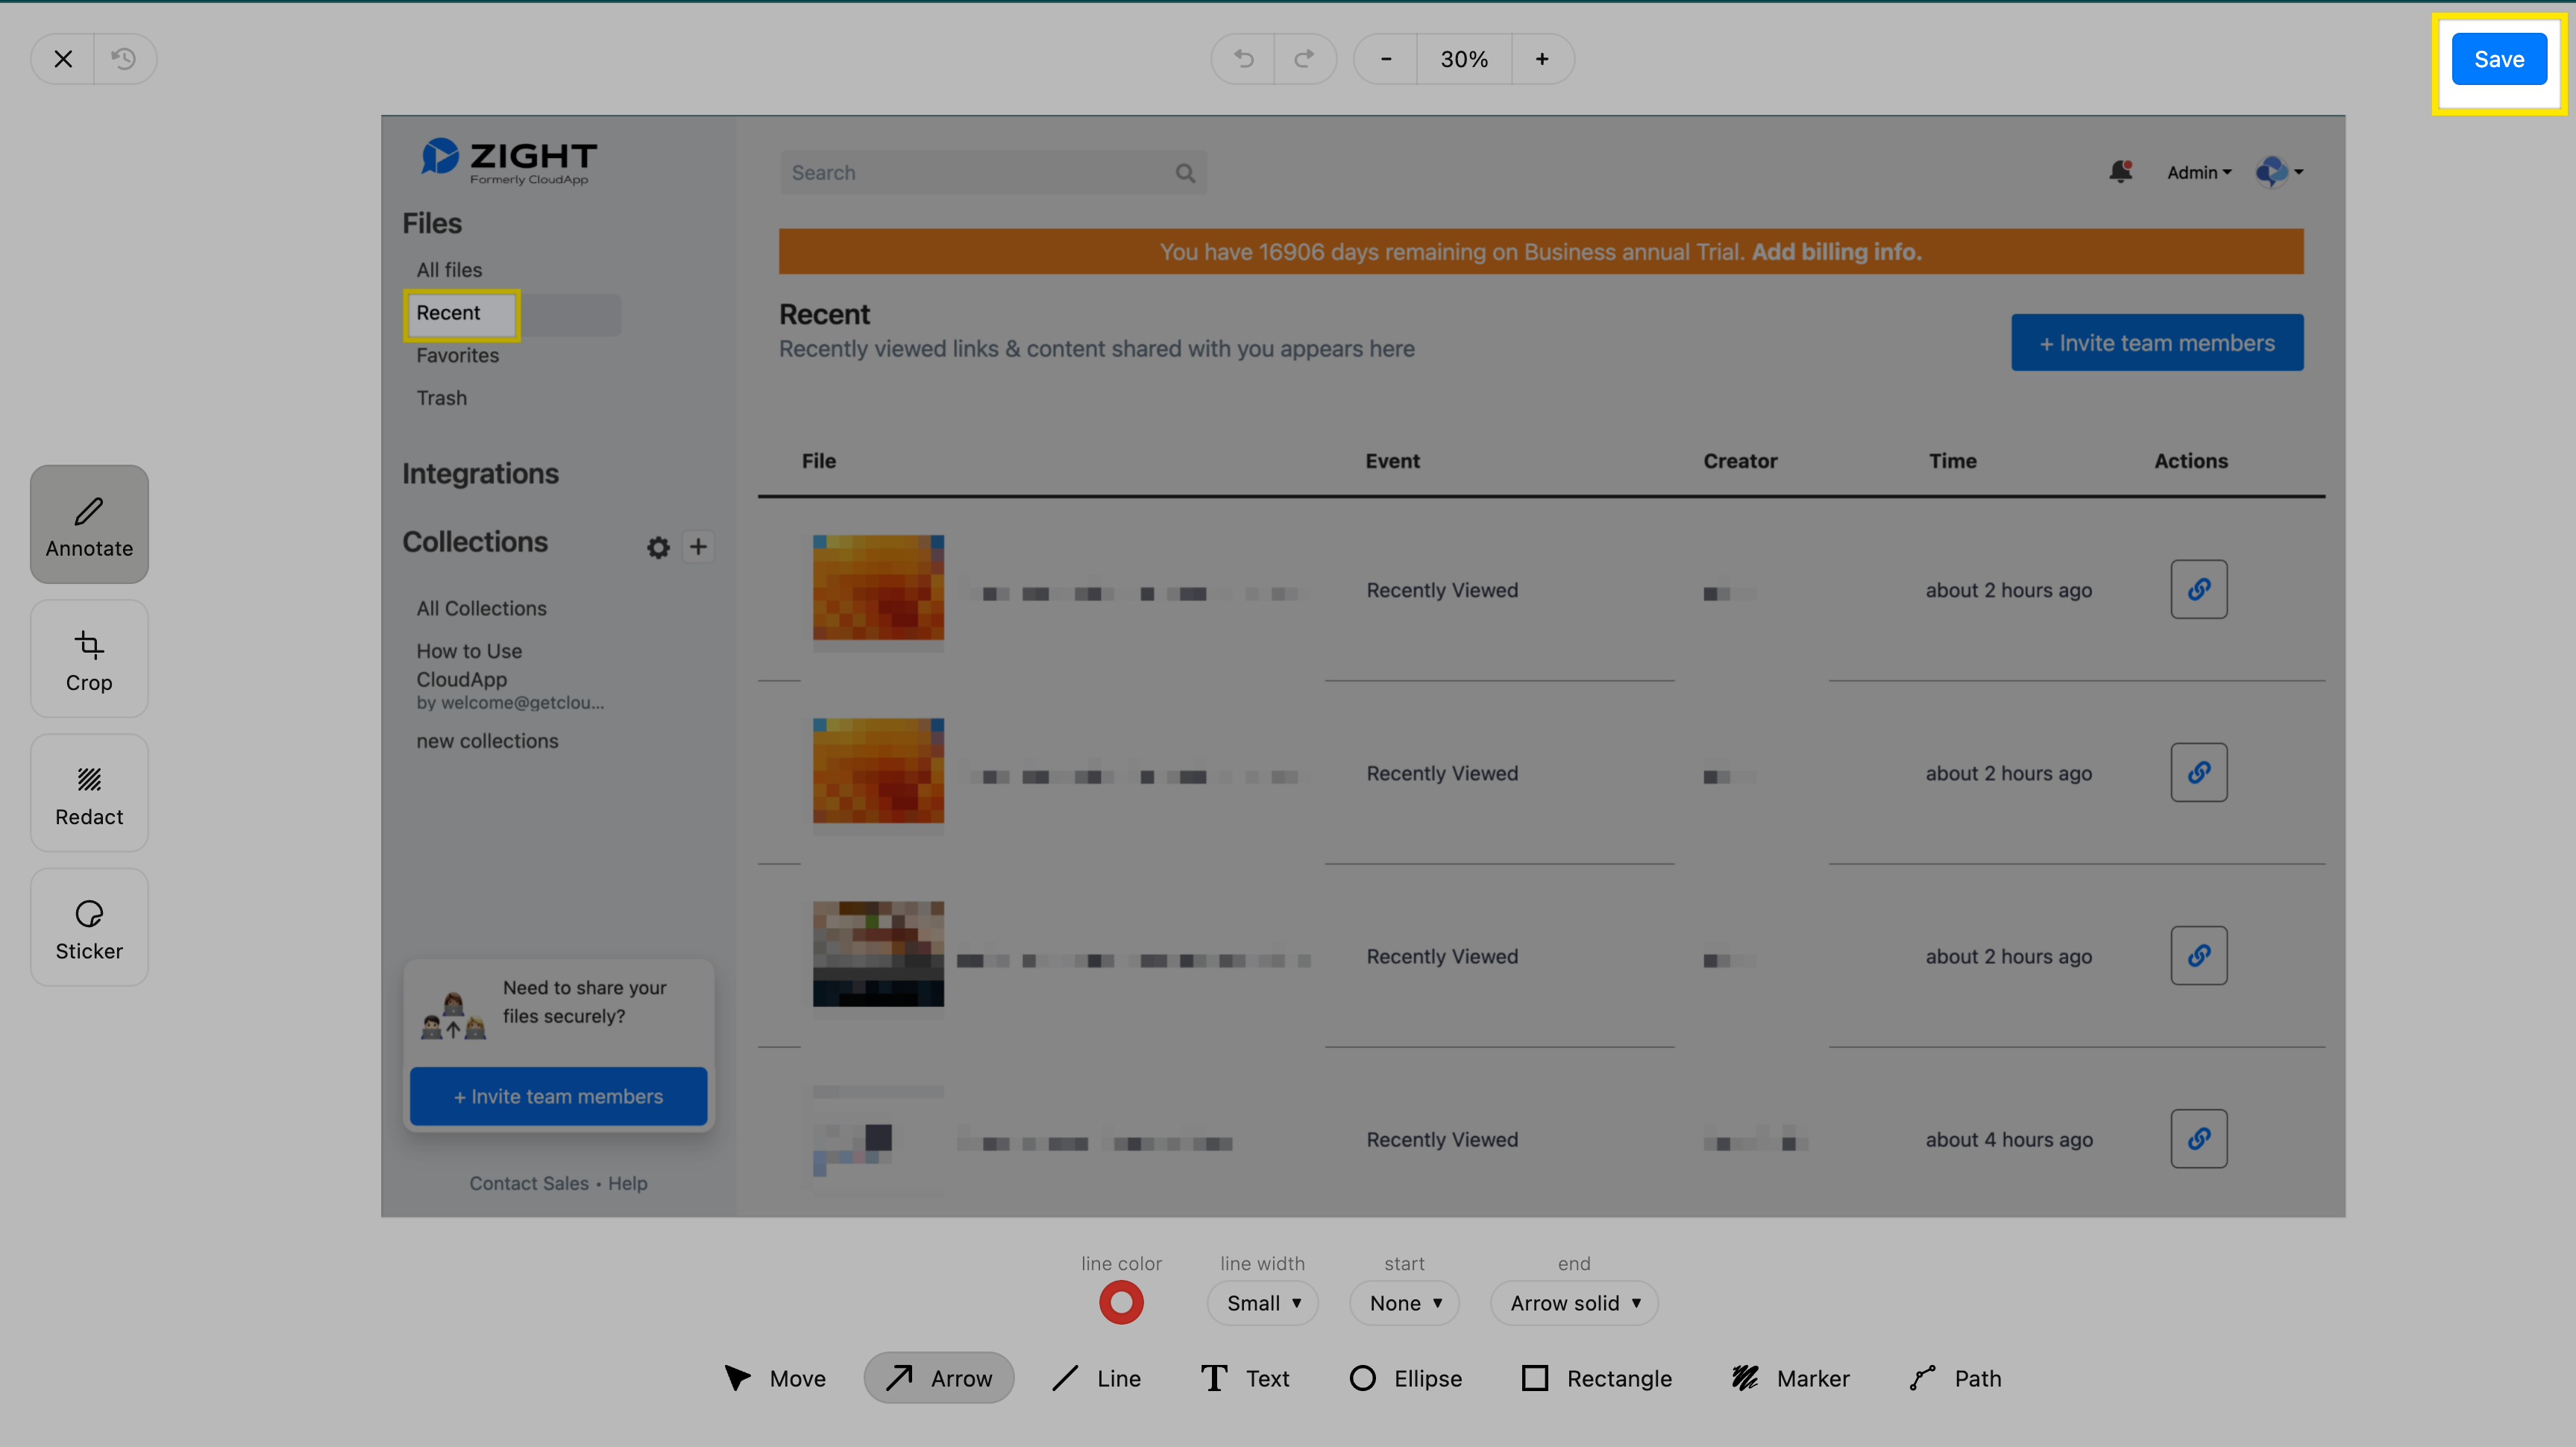Click the Zight logo
2576x1447 pixels.
coord(508,161)
